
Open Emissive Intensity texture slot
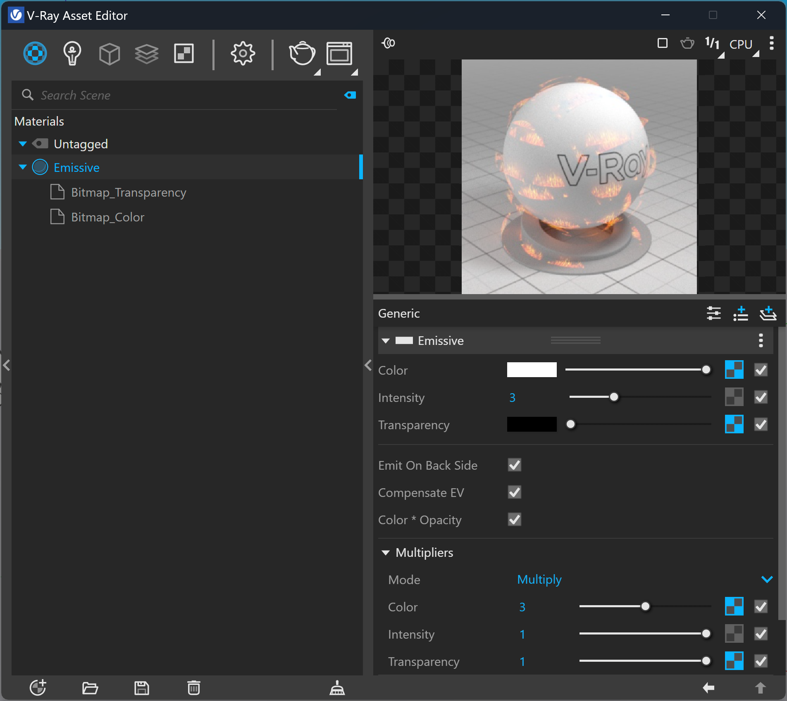point(735,397)
